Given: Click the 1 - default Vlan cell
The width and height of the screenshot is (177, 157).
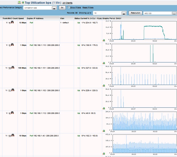Looking at the screenshot, I should tap(64, 23).
